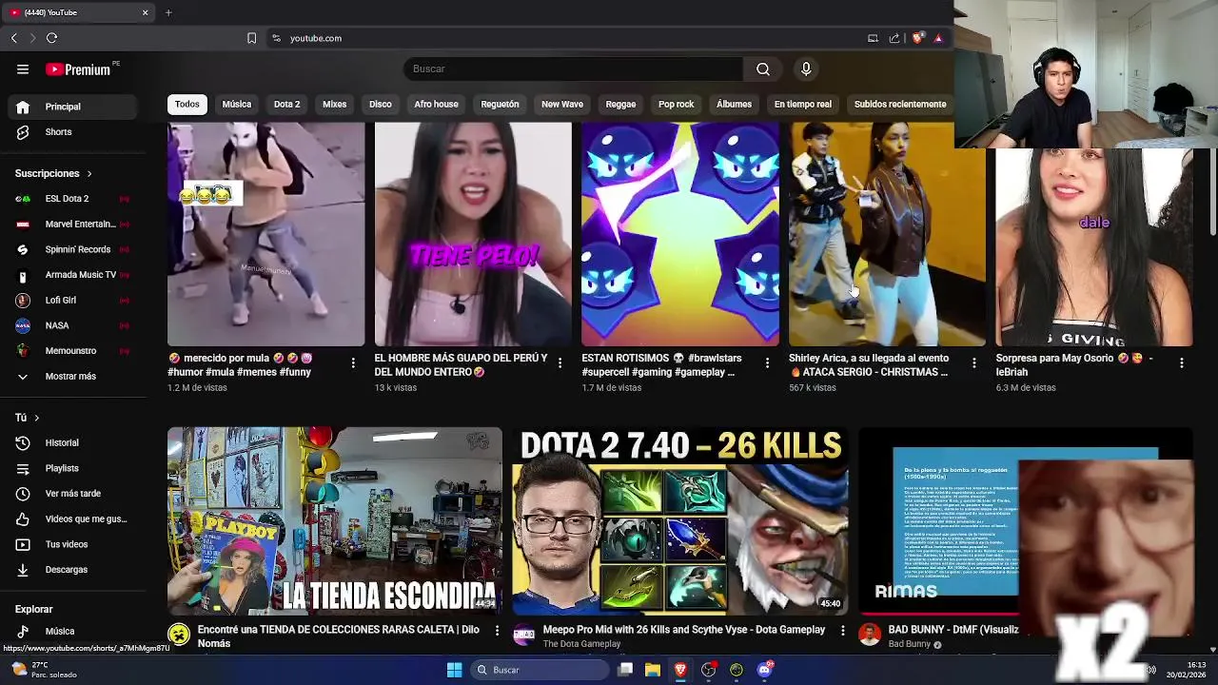This screenshot has width=1218, height=685.
Task: Select the Todos filter chip
Action: [187, 104]
